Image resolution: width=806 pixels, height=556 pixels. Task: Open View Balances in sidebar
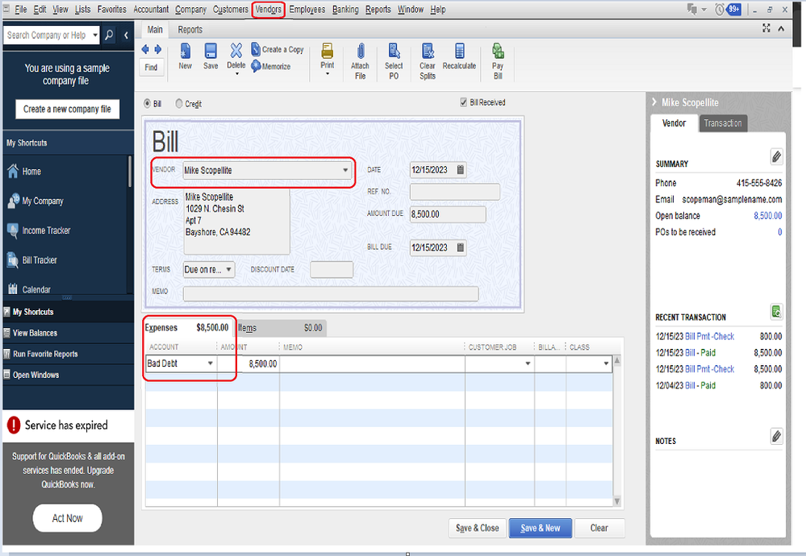click(x=35, y=333)
